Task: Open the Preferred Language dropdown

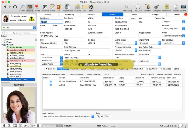Action: pos(126,50)
